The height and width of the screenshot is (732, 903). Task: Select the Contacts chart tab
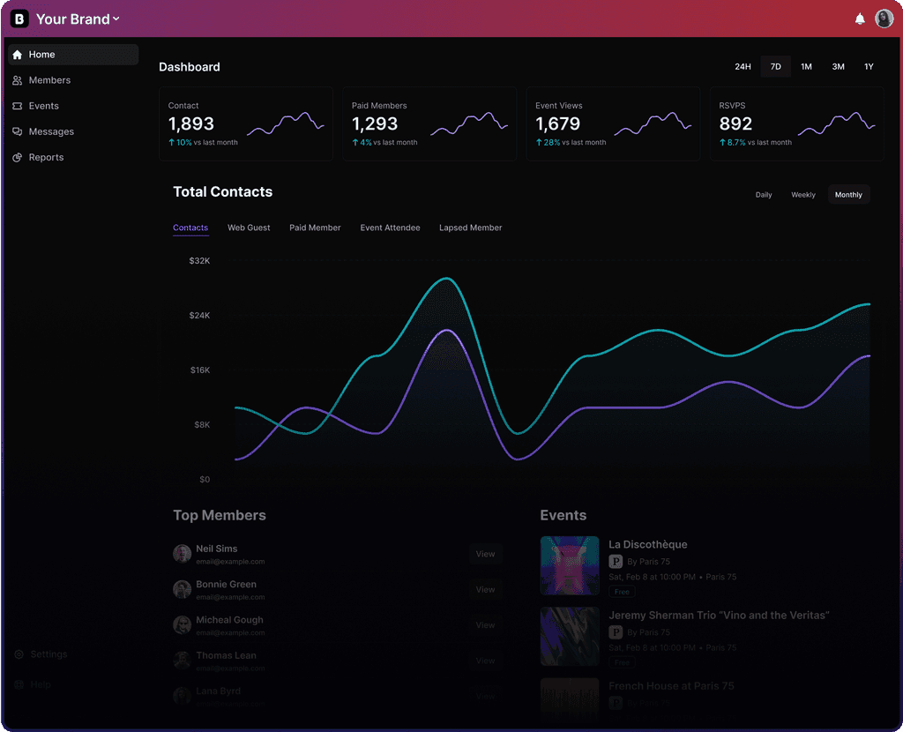(190, 228)
